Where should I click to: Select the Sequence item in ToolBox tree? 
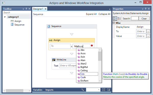tap(19, 25)
